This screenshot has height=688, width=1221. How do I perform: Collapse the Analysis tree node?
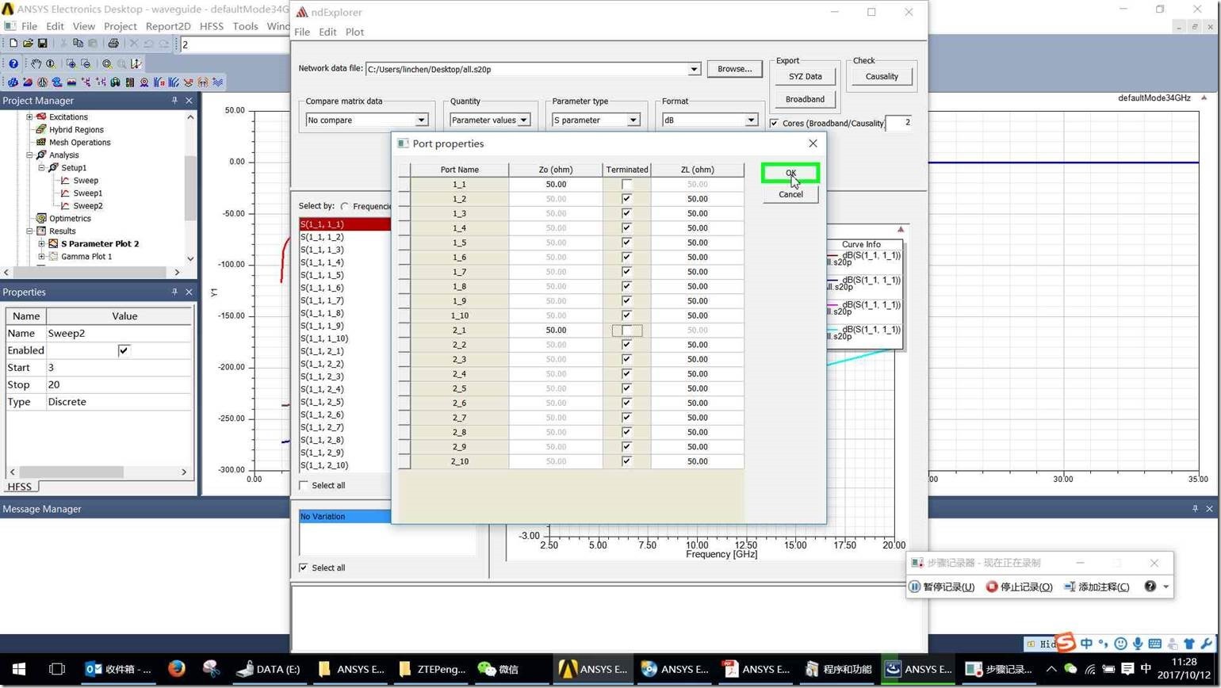[x=30, y=155]
